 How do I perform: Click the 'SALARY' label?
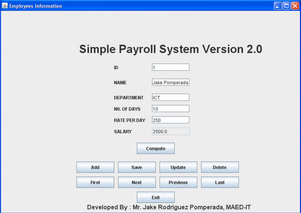pyautogui.click(x=123, y=132)
